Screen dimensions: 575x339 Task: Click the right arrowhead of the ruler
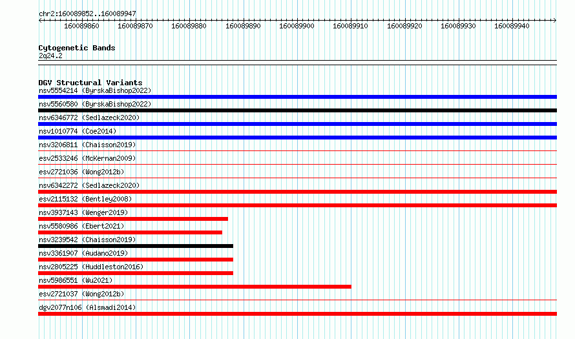[x=555, y=21]
